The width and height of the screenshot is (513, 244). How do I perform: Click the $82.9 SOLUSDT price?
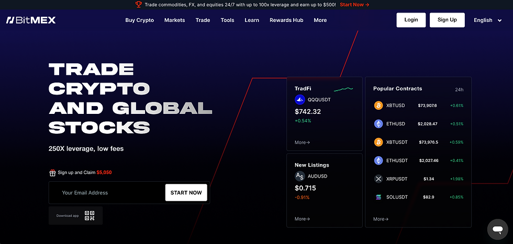pyautogui.click(x=429, y=197)
